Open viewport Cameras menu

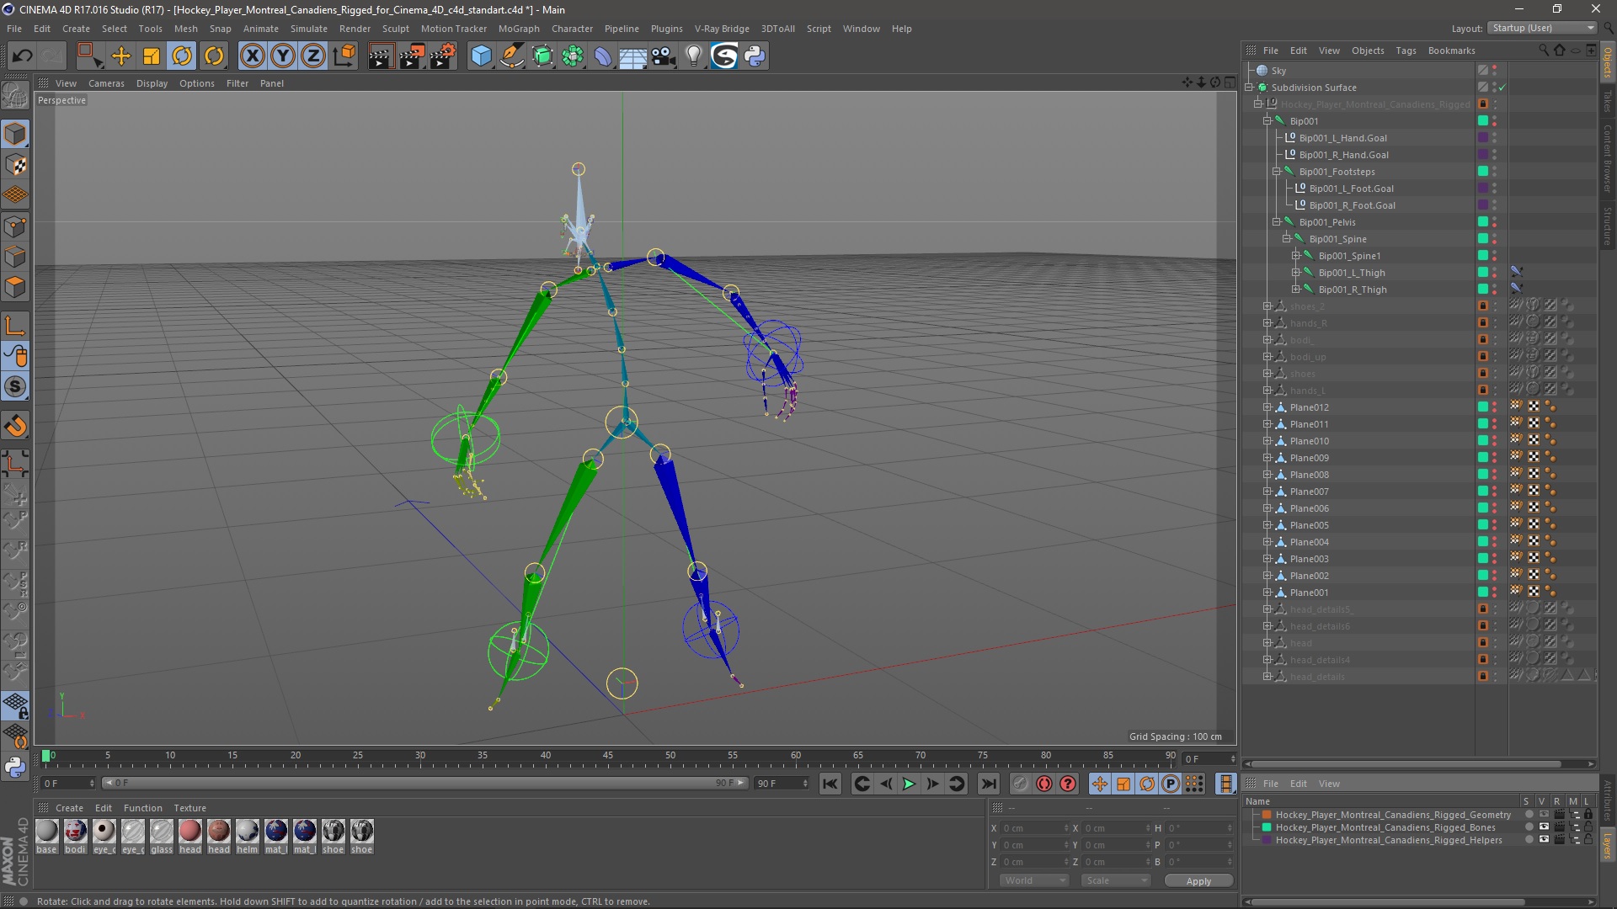coord(106,83)
